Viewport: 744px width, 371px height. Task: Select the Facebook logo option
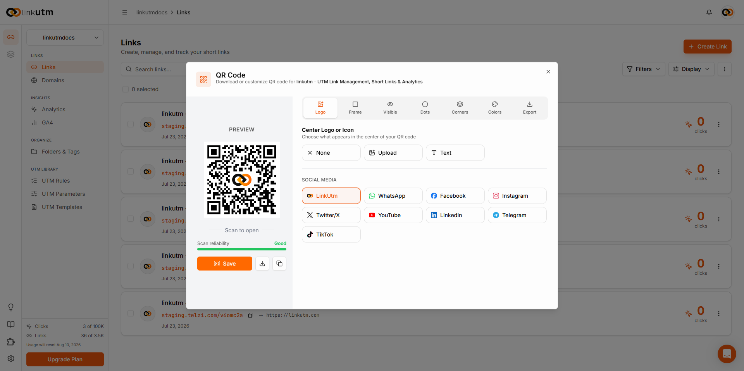[x=455, y=196]
